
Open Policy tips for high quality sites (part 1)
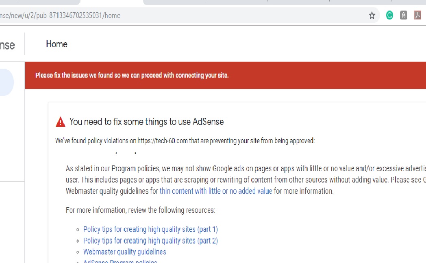tap(150, 229)
